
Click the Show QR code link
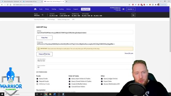tap(129, 53)
